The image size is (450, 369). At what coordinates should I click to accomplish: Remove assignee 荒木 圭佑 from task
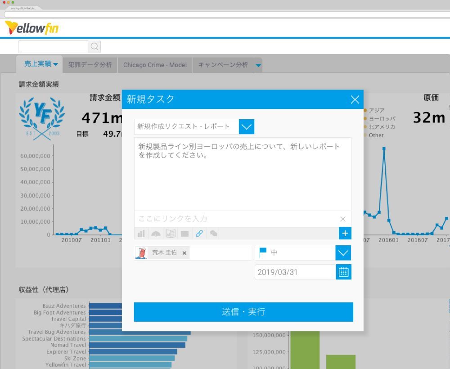pos(184,253)
